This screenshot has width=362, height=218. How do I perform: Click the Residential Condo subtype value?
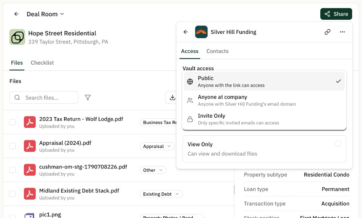tap(326, 175)
